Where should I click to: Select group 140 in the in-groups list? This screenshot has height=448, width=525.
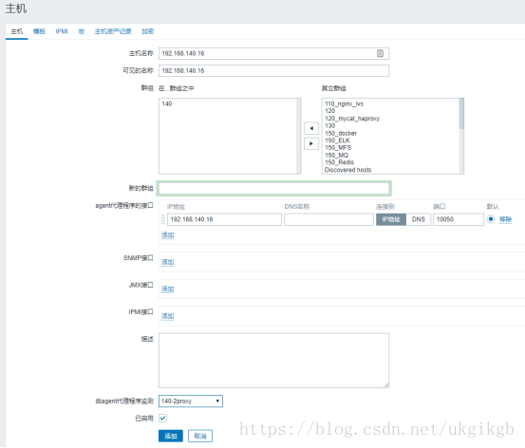tap(167, 103)
